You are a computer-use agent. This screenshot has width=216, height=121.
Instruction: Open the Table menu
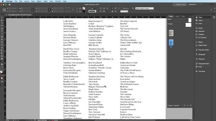[46, 1]
